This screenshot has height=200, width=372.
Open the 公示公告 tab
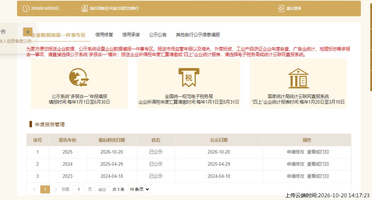pyautogui.click(x=158, y=35)
